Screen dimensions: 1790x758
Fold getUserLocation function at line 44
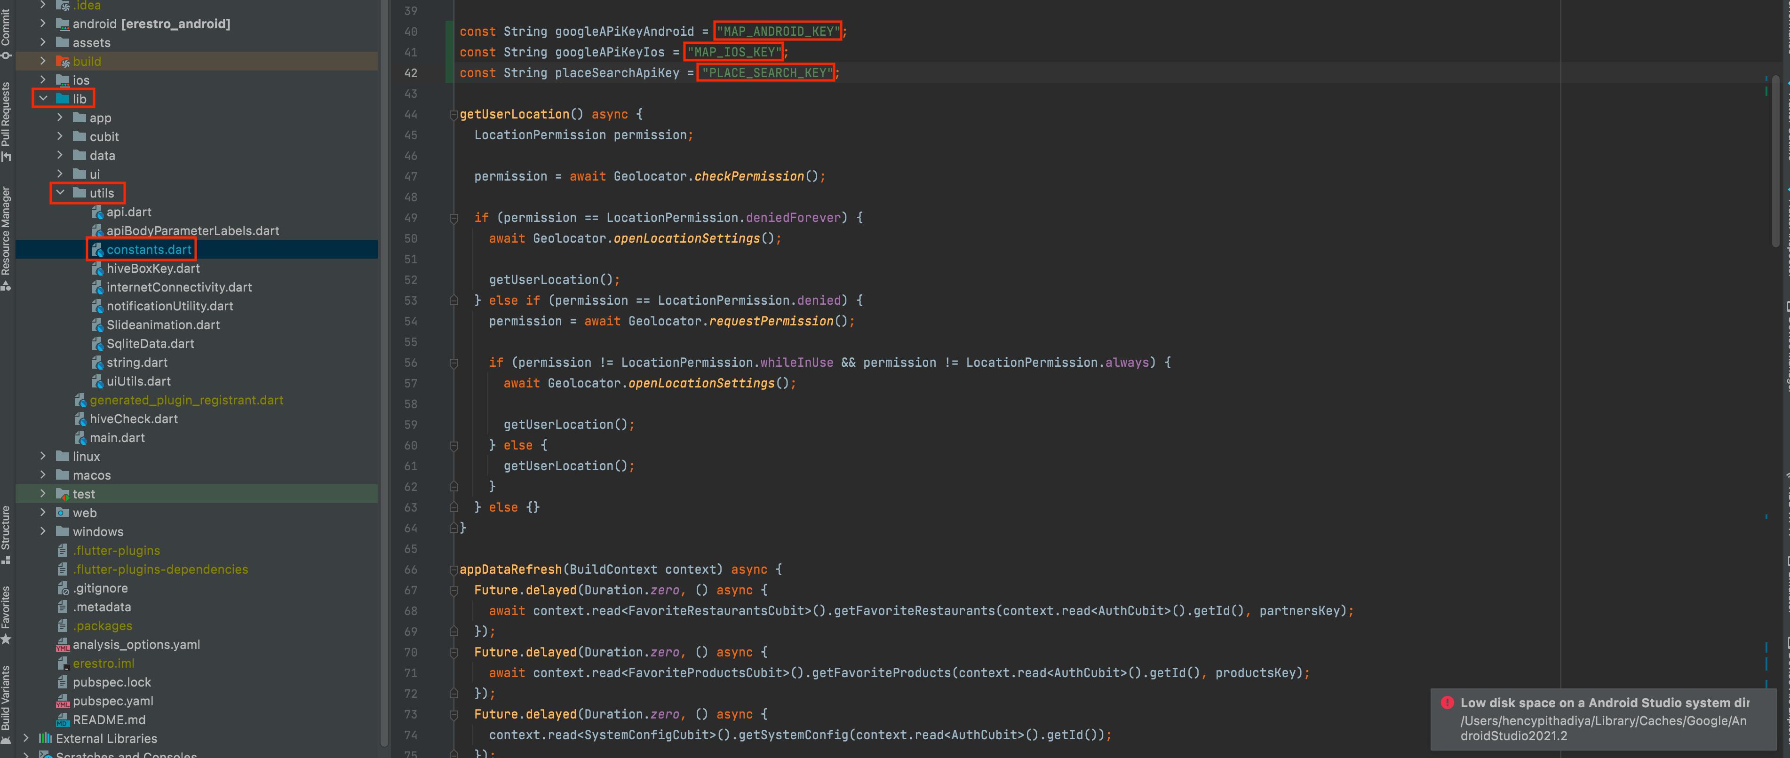click(454, 115)
